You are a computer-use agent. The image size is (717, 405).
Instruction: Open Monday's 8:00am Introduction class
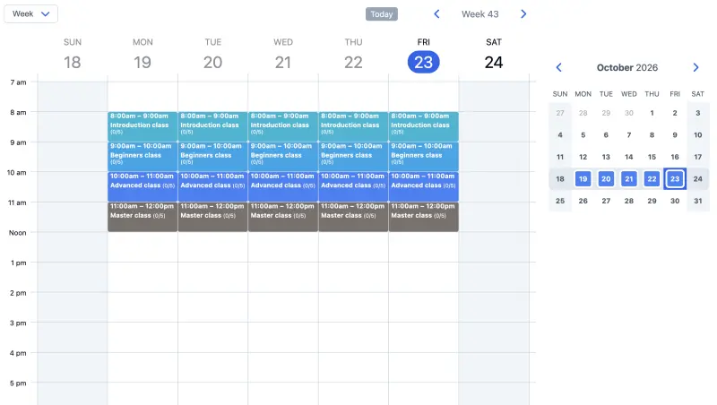point(143,126)
